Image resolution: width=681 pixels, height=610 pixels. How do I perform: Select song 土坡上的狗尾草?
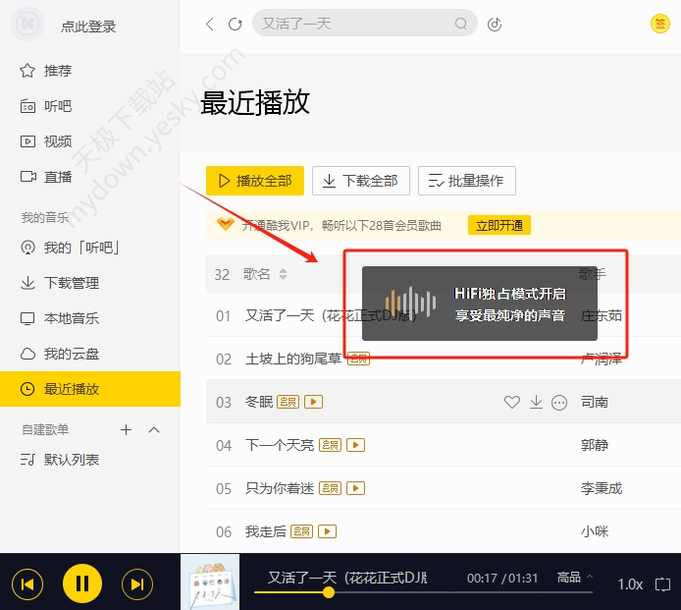point(293,359)
